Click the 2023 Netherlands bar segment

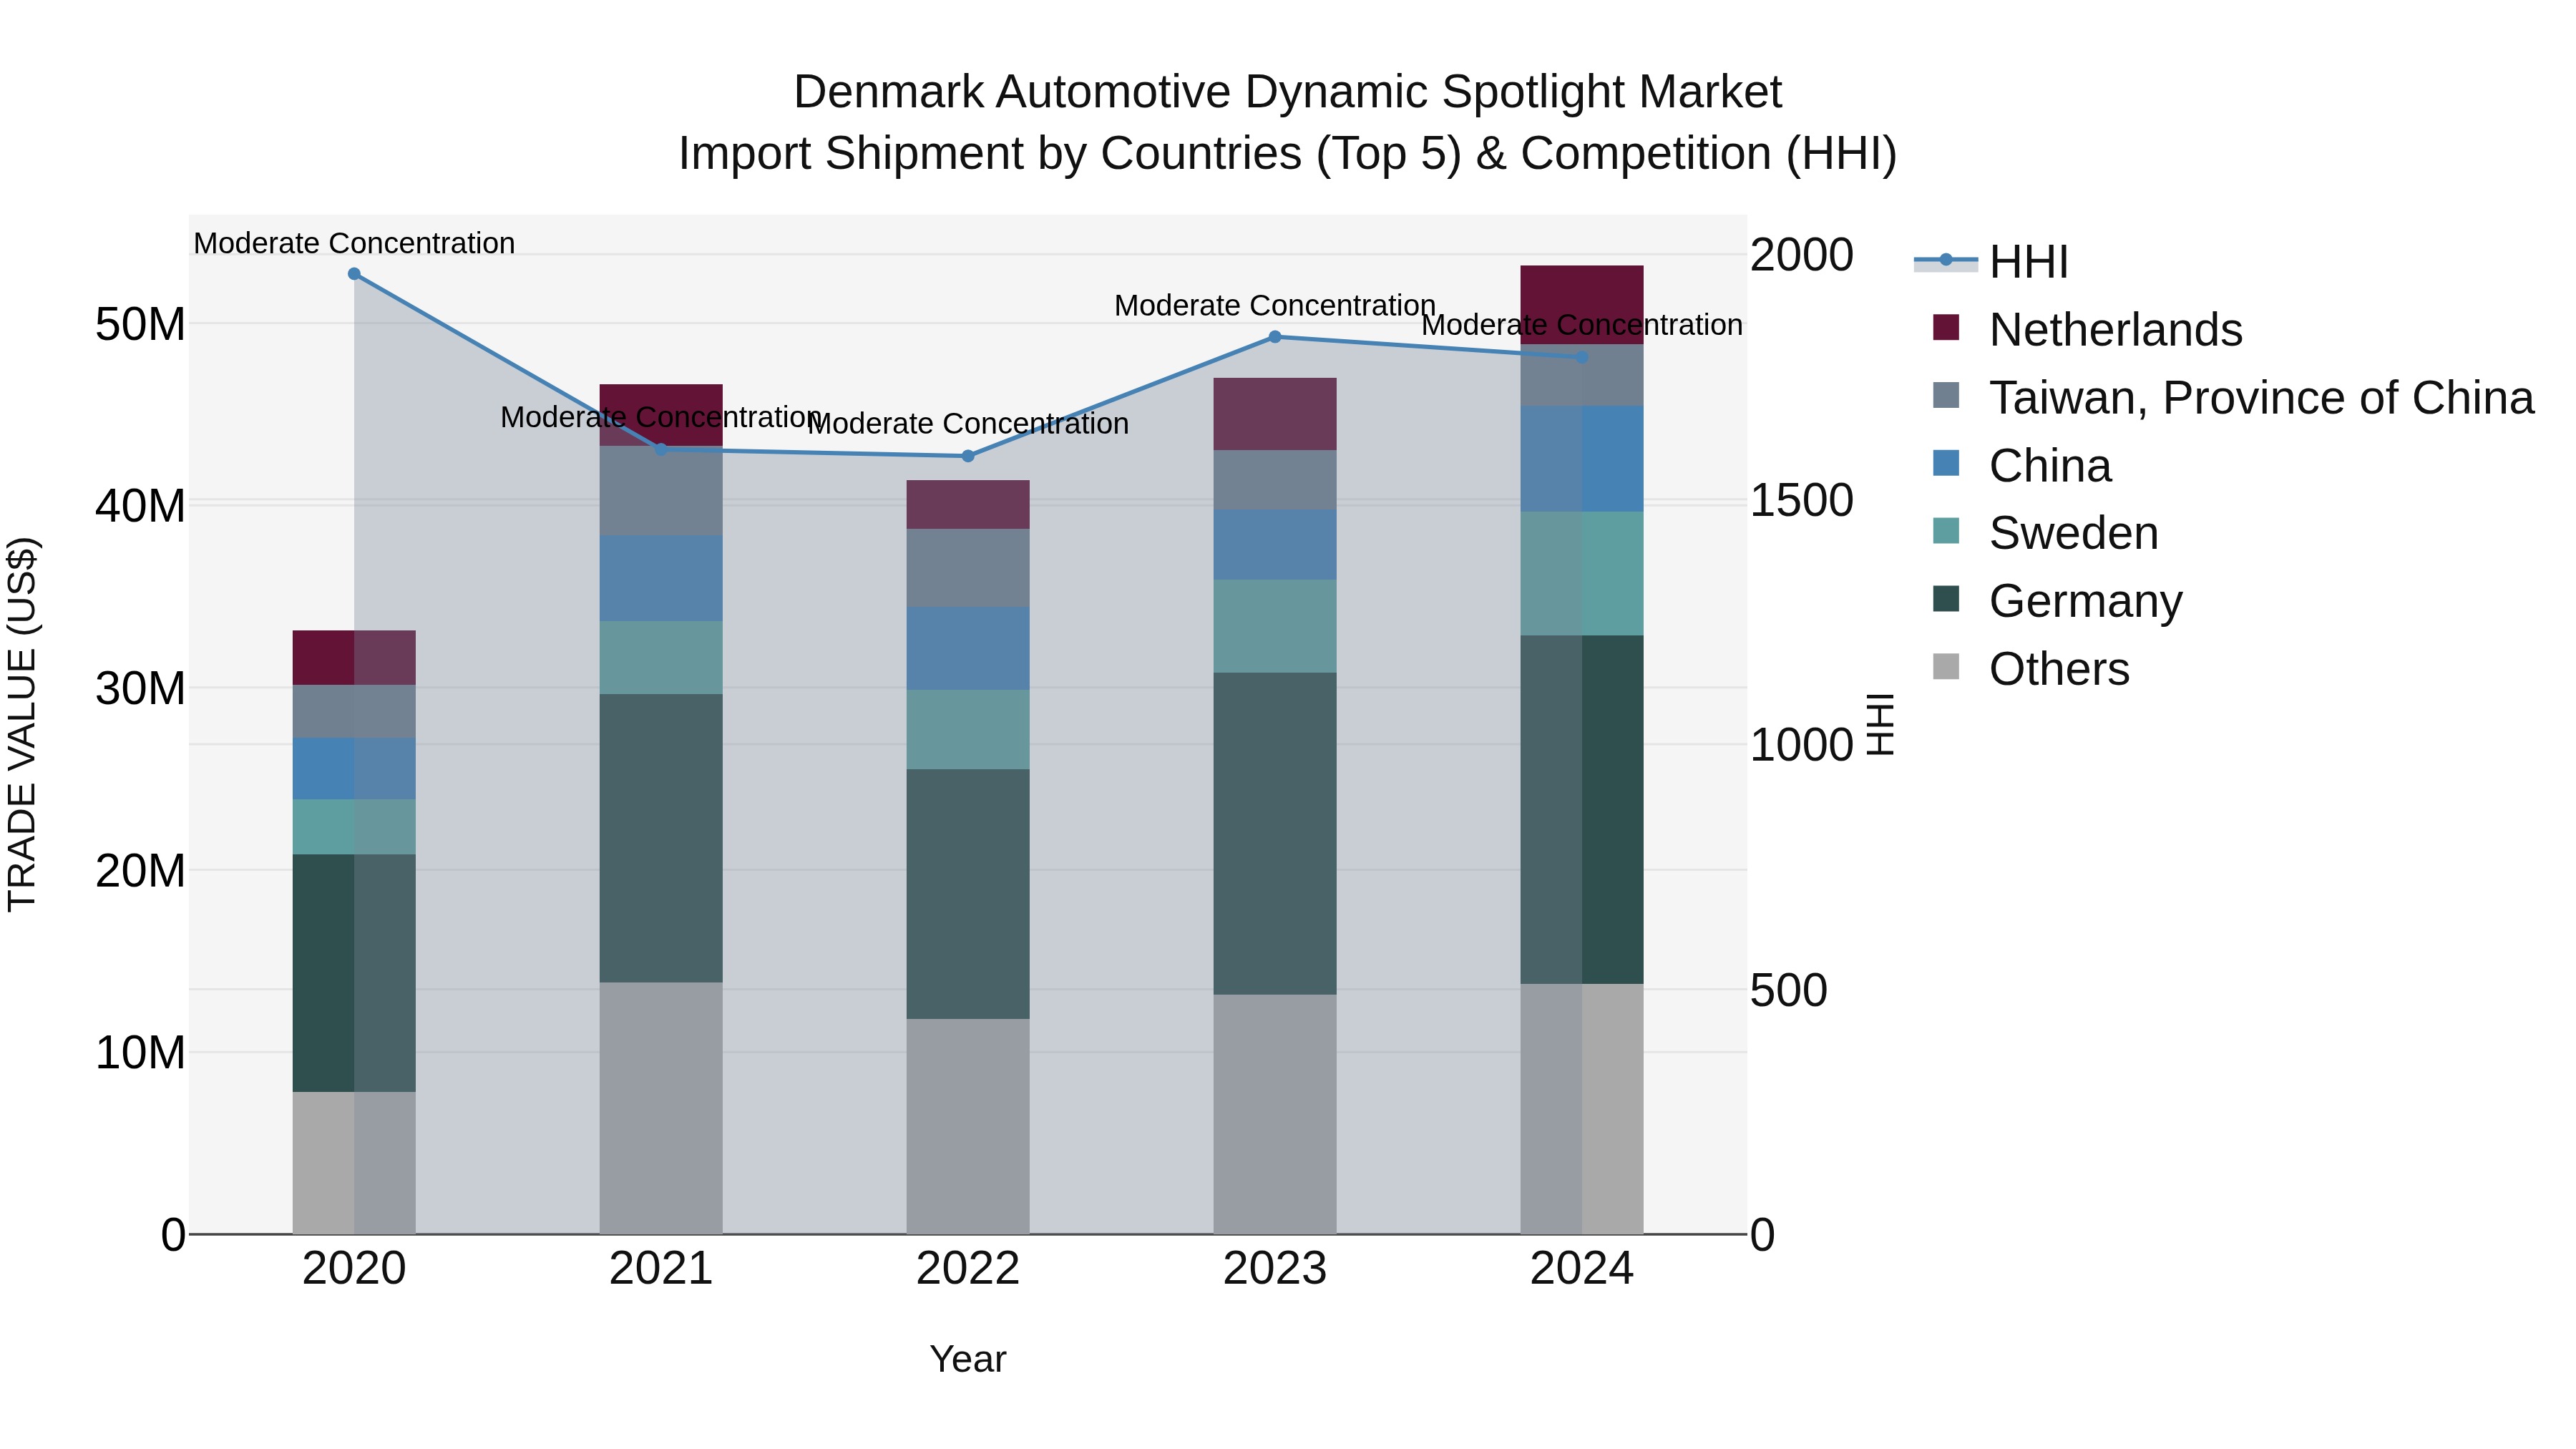1275,414
